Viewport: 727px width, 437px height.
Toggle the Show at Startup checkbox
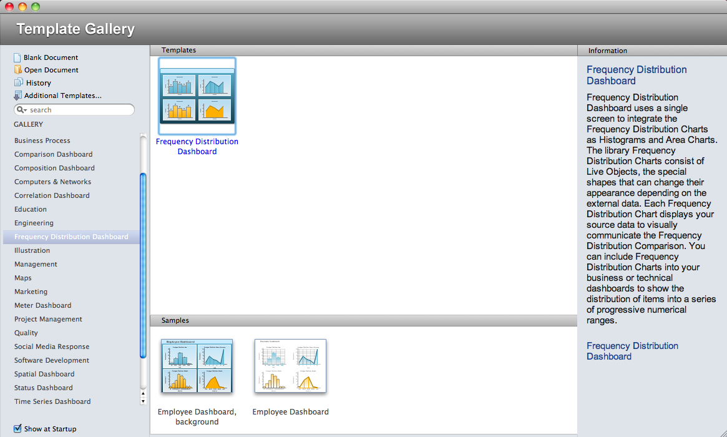click(17, 429)
